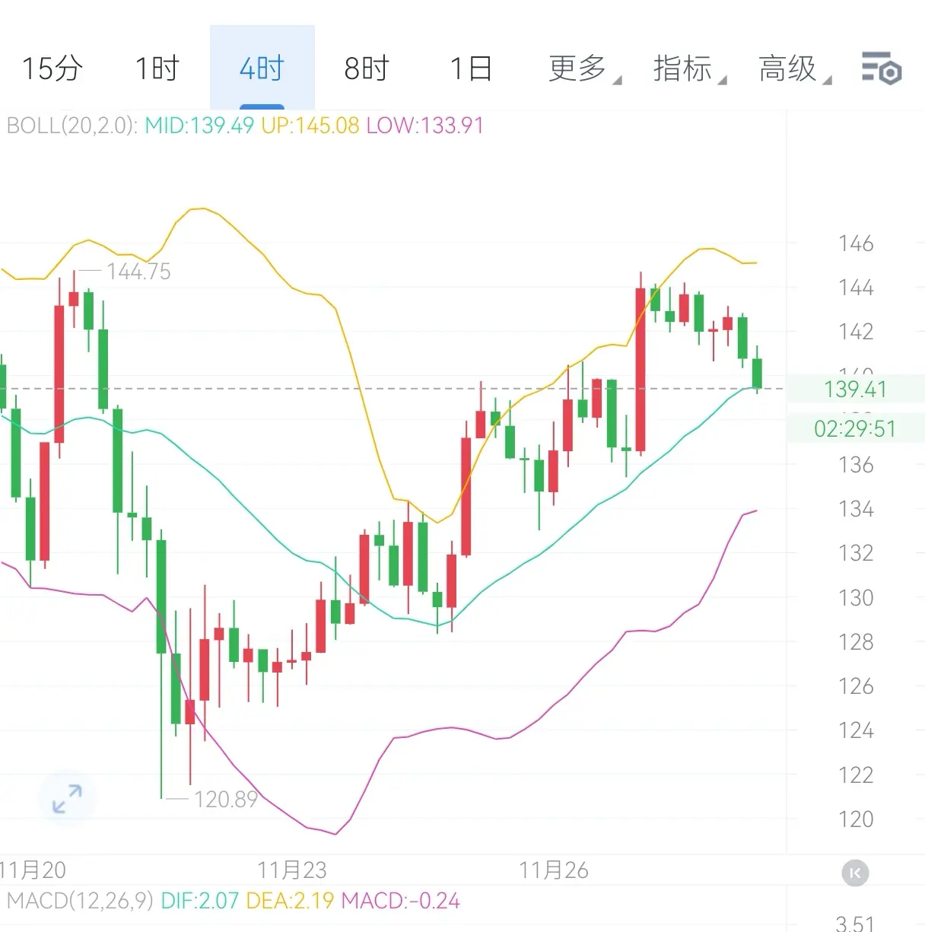Click the 11月23 date axis label
The width and height of the screenshot is (925, 932).
tap(292, 870)
